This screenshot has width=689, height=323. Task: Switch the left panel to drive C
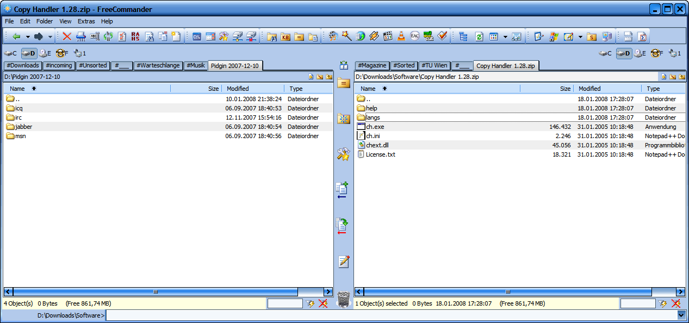[x=11, y=53]
